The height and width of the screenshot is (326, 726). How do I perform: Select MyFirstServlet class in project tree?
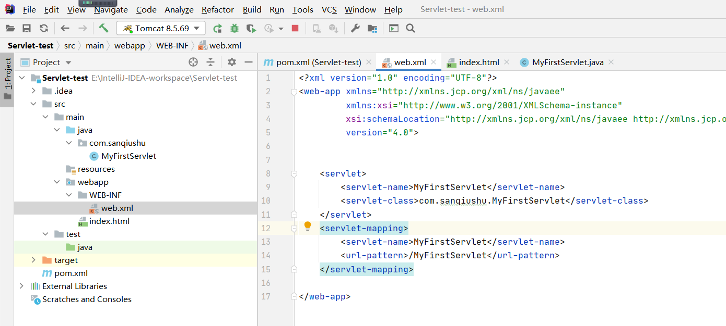[128, 156]
